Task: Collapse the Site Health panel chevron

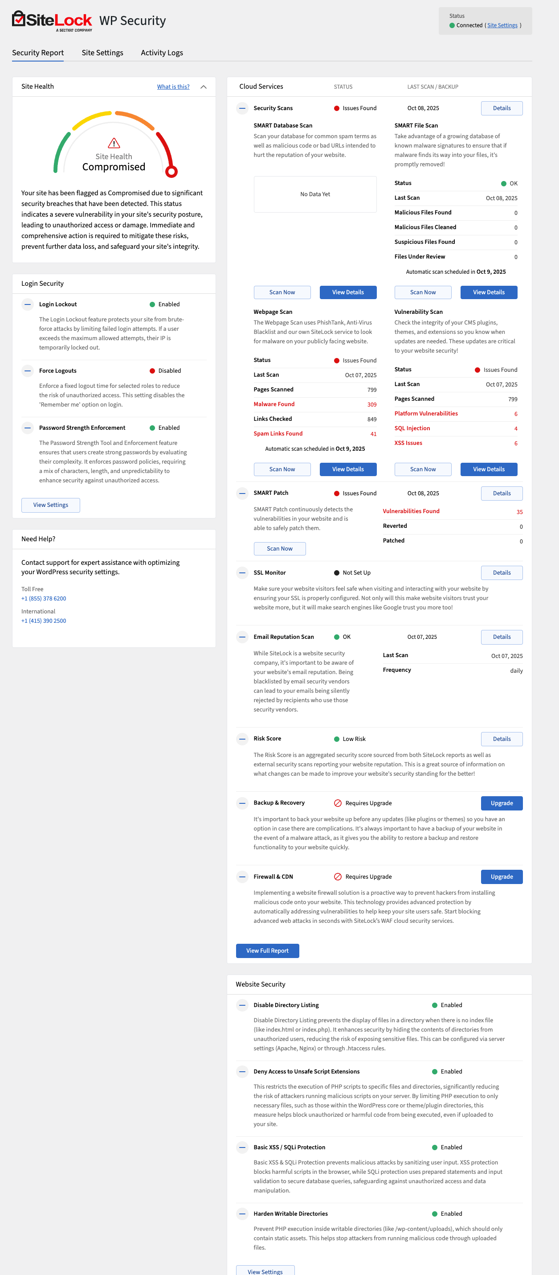Action: pos(203,86)
